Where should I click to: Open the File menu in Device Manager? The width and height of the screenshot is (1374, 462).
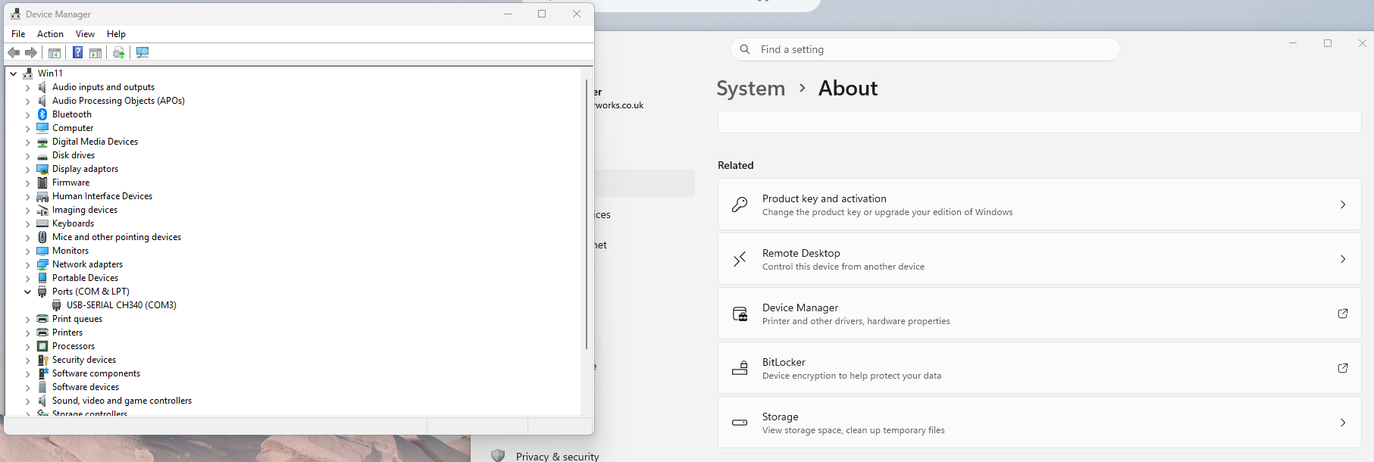[x=18, y=34]
